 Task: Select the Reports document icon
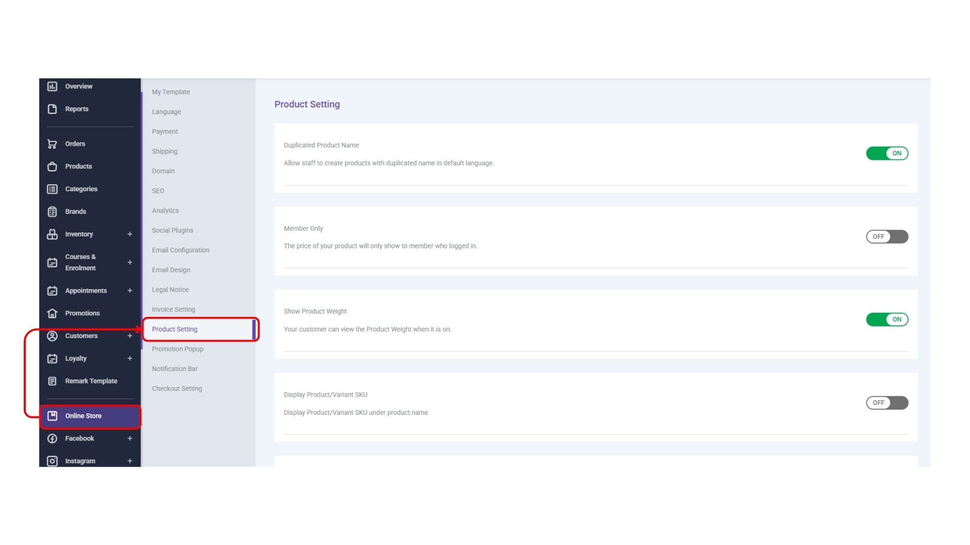coord(52,109)
